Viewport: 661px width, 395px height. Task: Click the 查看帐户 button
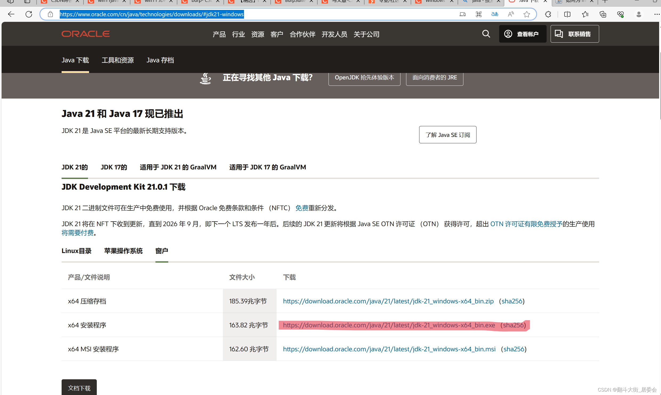[x=522, y=34]
